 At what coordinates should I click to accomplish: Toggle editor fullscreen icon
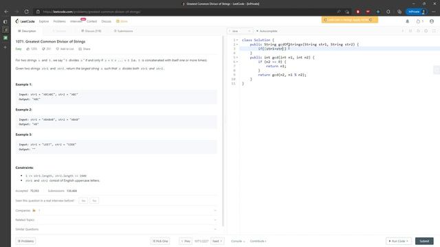click(434, 31)
